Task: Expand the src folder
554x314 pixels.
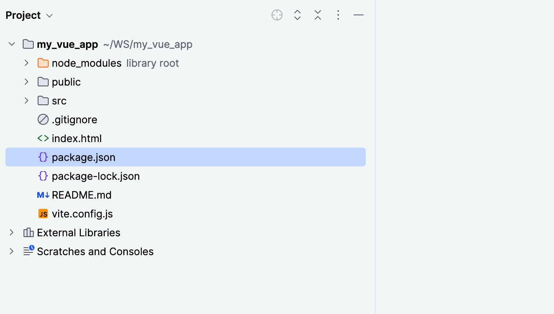Action: pos(26,100)
